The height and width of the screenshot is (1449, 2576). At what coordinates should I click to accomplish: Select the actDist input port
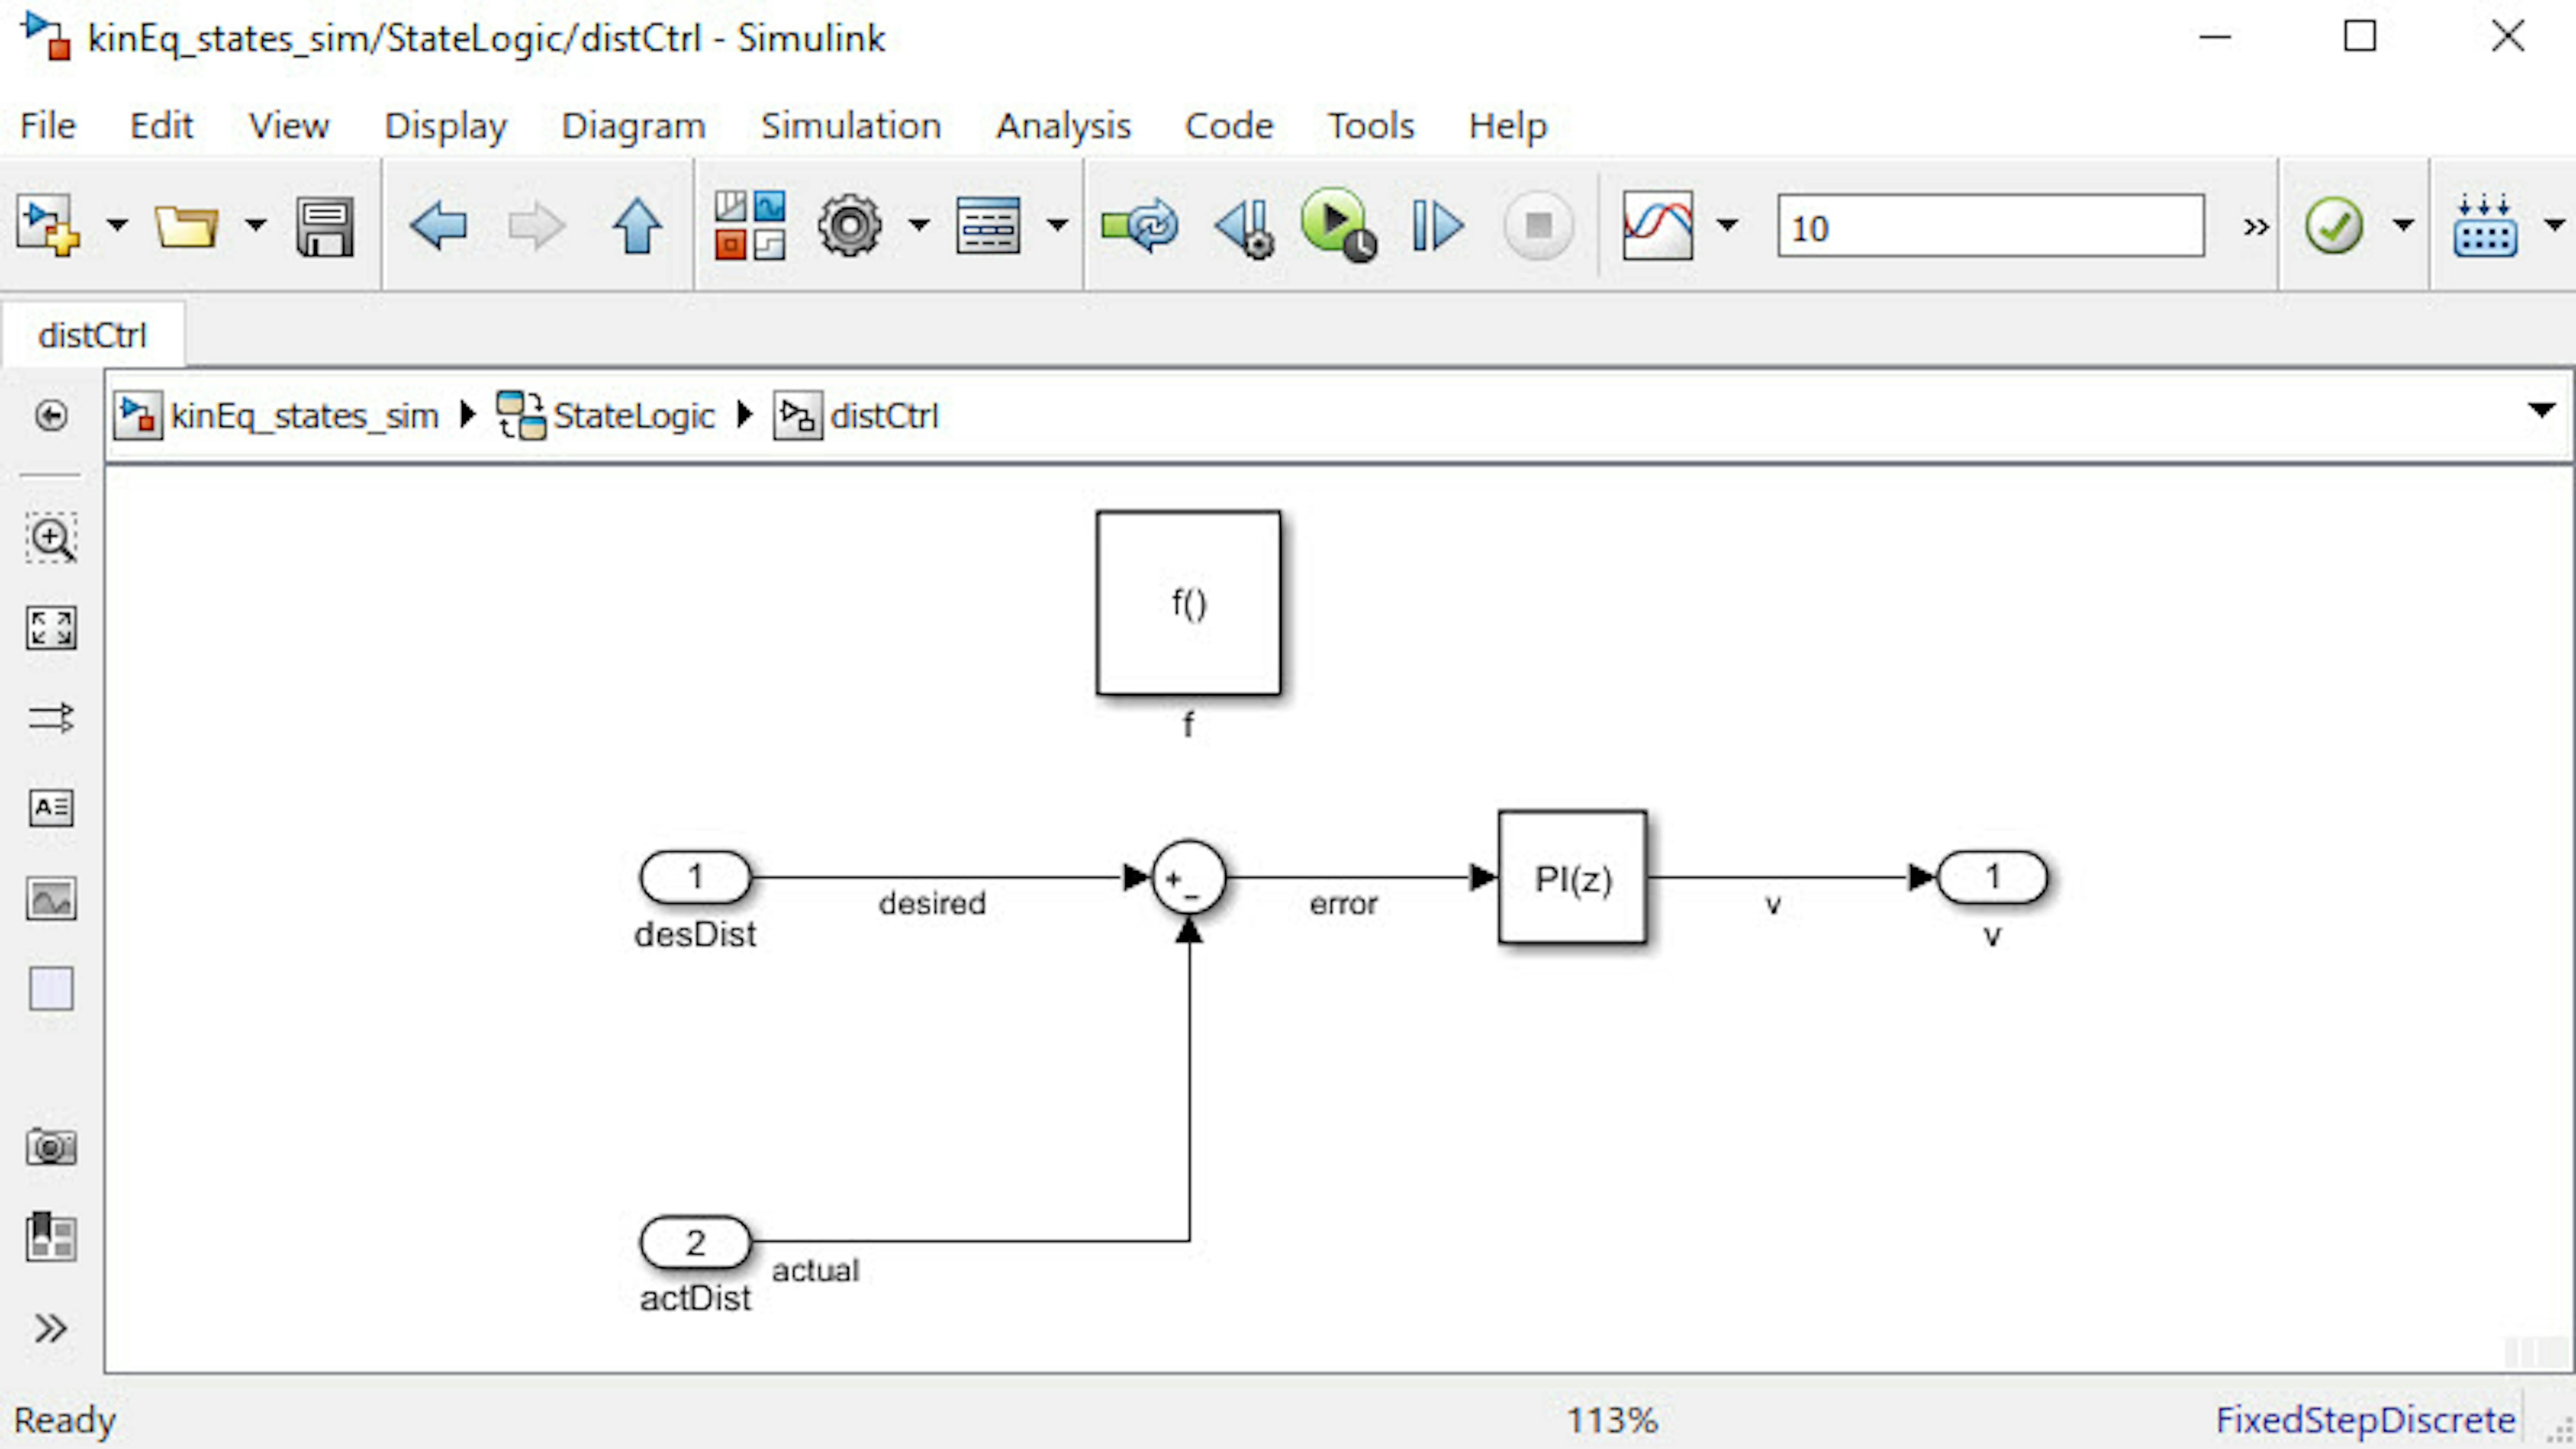[695, 1242]
